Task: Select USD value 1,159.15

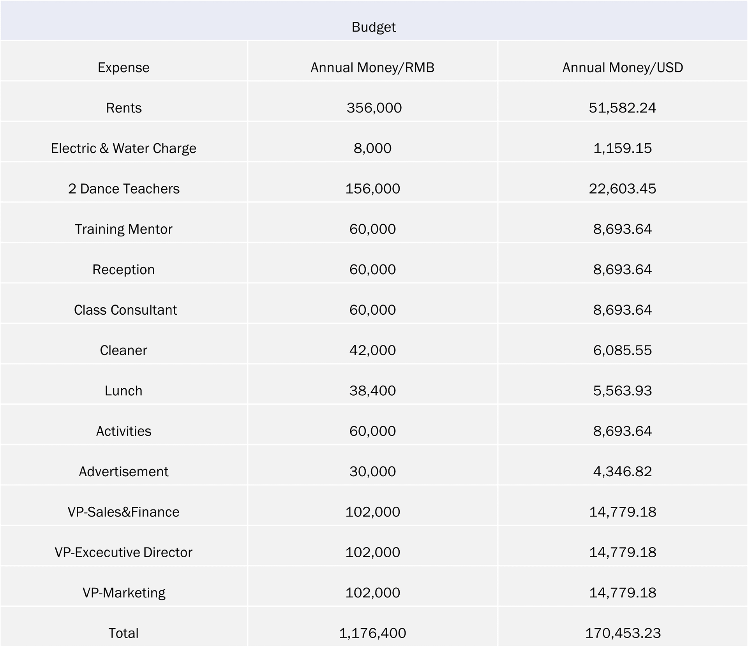Action: [623, 148]
